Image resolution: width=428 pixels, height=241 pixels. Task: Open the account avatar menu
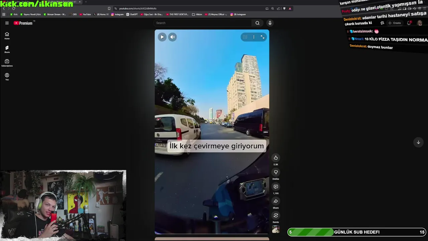point(420,23)
